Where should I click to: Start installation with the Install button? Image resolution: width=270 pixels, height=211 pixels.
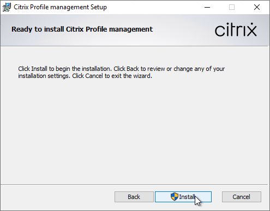point(183,197)
